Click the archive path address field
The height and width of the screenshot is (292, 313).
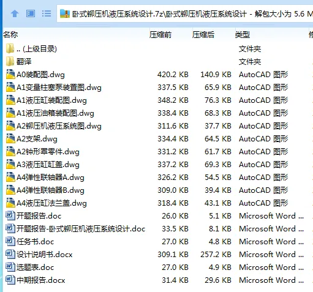point(185,13)
